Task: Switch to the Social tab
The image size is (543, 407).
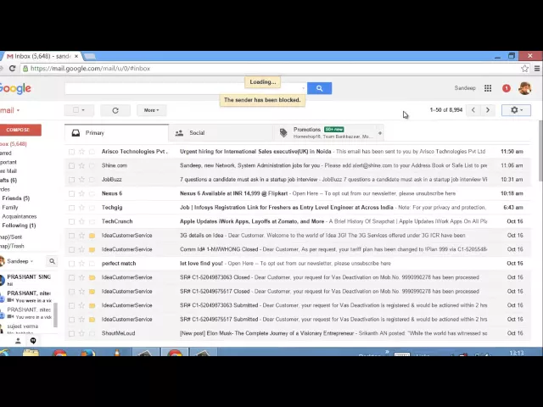Action: [x=221, y=133]
